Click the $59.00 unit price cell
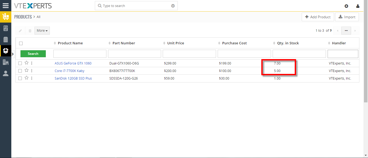The height and width of the screenshot is (158, 368). [x=169, y=78]
